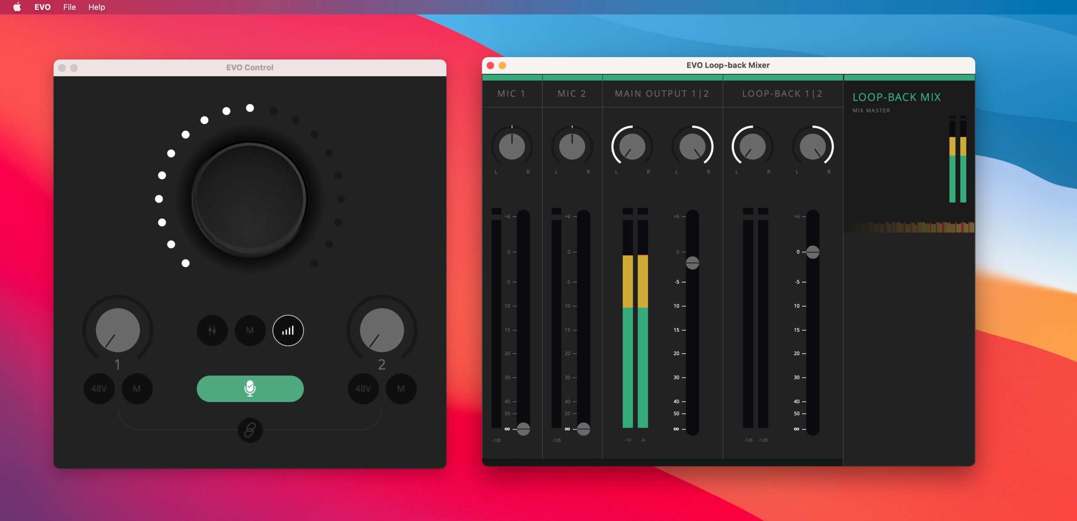Toggle the center M mute button

250,331
